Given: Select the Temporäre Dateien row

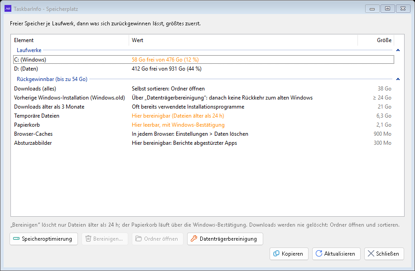Looking at the screenshot, I should (203, 116).
